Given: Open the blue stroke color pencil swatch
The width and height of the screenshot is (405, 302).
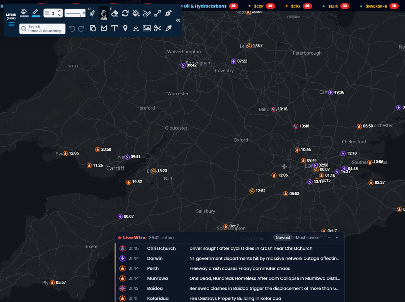Looking at the screenshot, I should click(35, 13).
